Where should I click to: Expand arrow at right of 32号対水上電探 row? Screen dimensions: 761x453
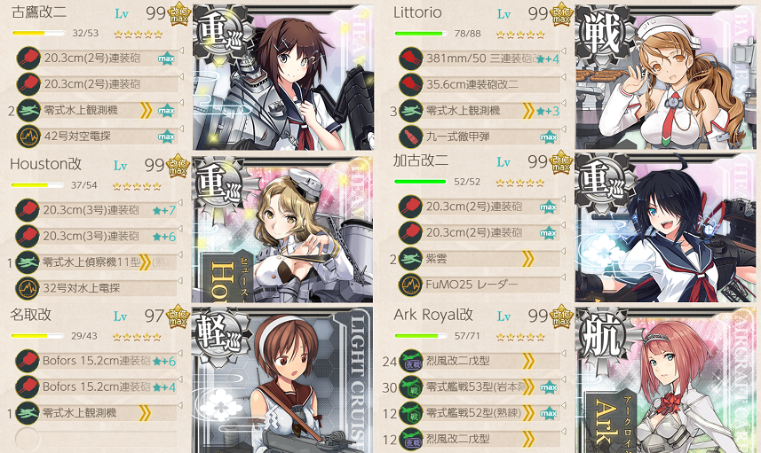coord(180,281)
